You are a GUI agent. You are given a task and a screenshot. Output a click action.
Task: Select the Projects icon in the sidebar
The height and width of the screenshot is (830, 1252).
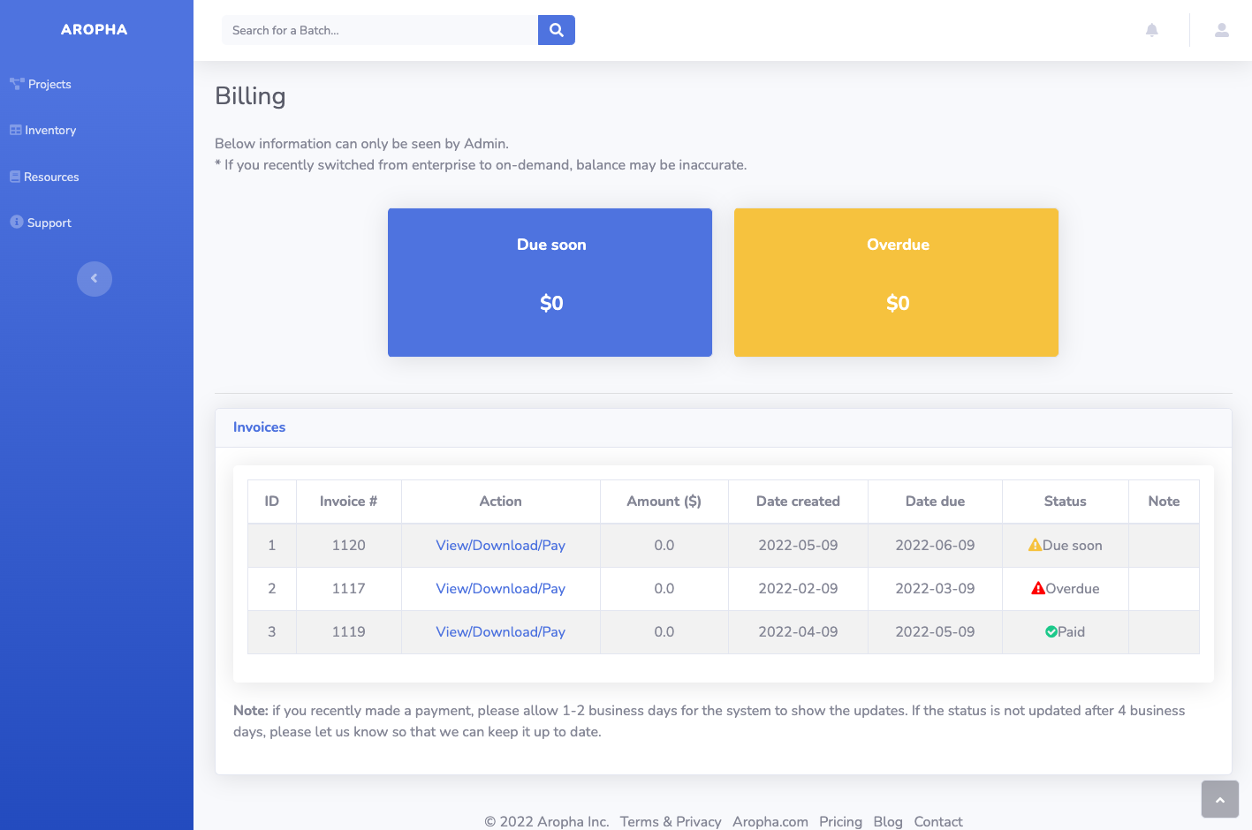pos(16,83)
